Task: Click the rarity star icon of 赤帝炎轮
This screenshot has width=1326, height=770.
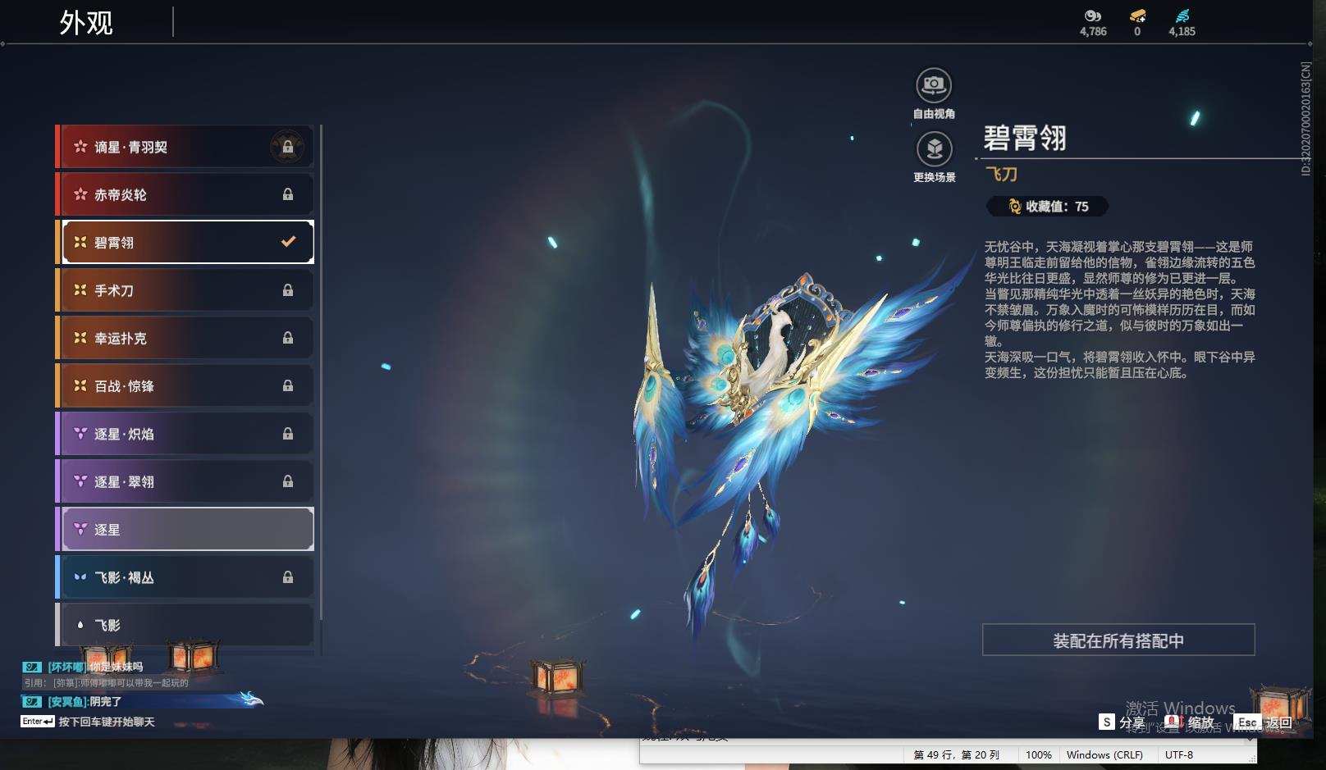Action: (80, 194)
